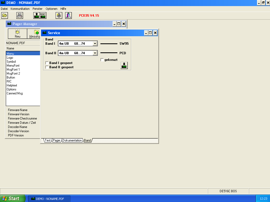Switch to the Test tab

(x=47, y=140)
